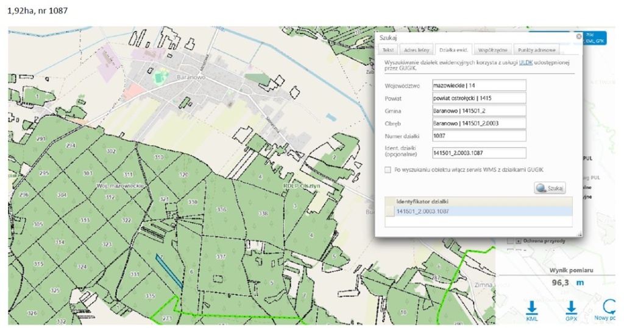
Task: Click the KML download icon
Action: point(531,307)
